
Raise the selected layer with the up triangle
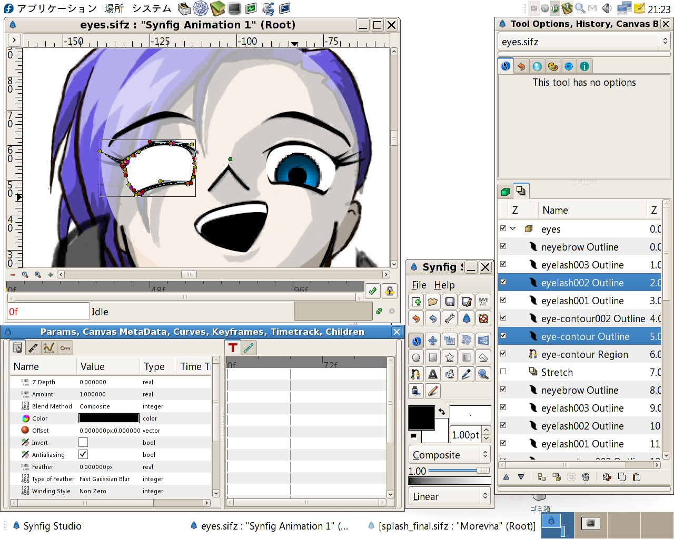(507, 477)
